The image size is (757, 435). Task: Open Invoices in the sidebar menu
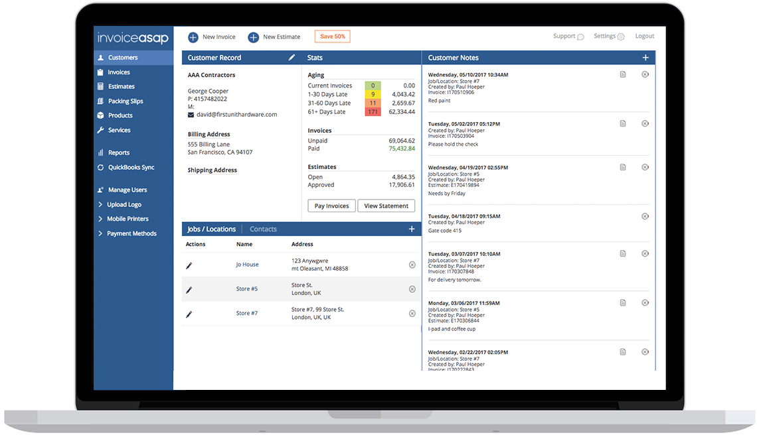[x=119, y=72]
